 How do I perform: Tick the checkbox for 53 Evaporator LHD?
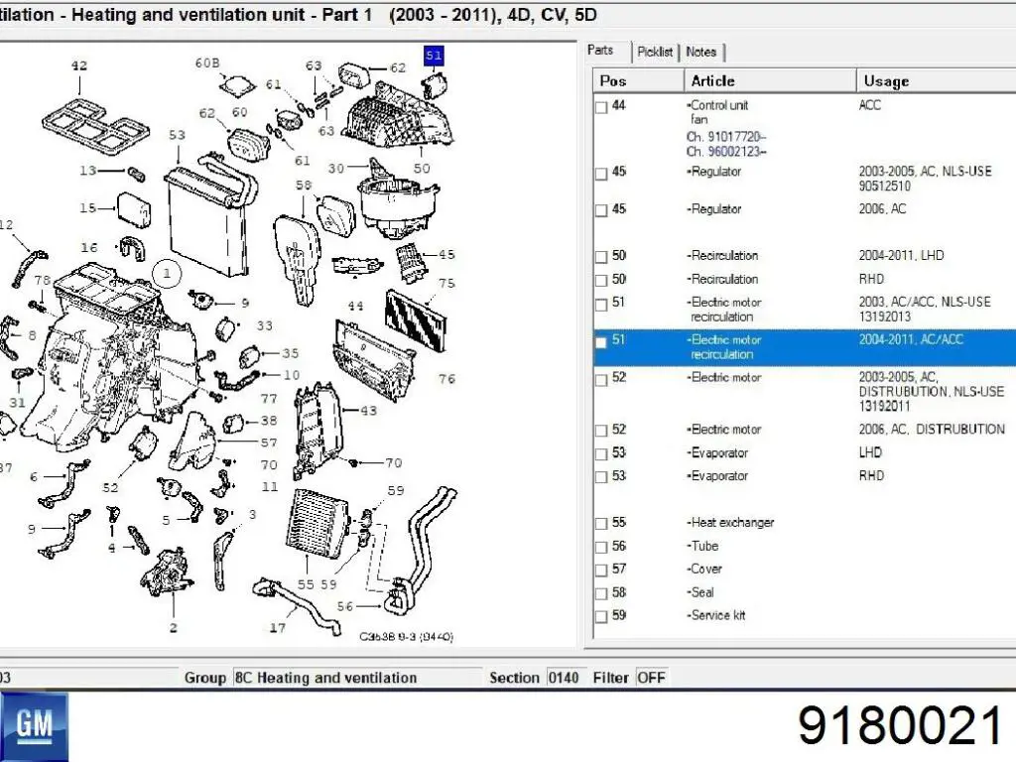[601, 454]
